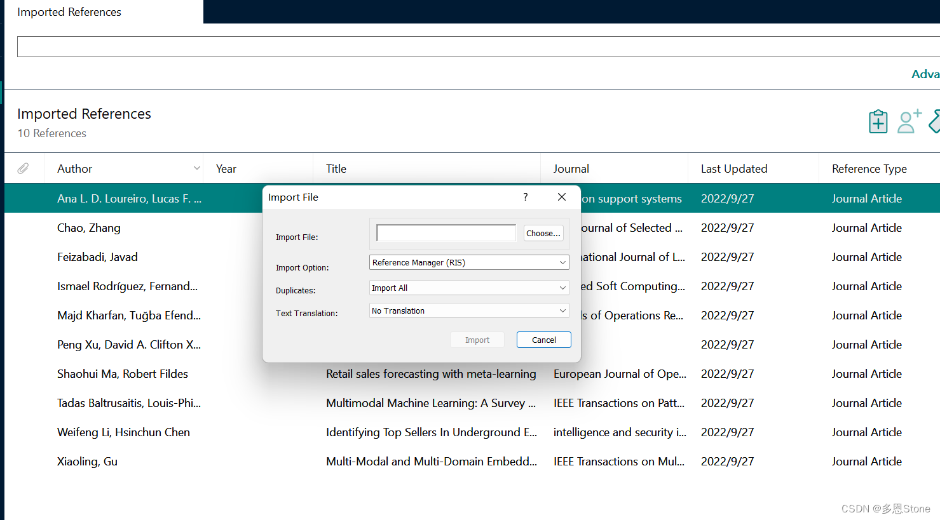Sort by the Reference Type column header
940x520 pixels.
click(x=869, y=169)
